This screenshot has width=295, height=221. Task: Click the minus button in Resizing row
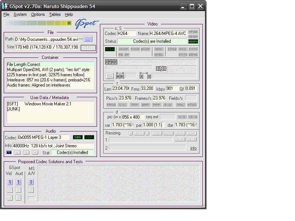pyautogui.click(x=147, y=133)
